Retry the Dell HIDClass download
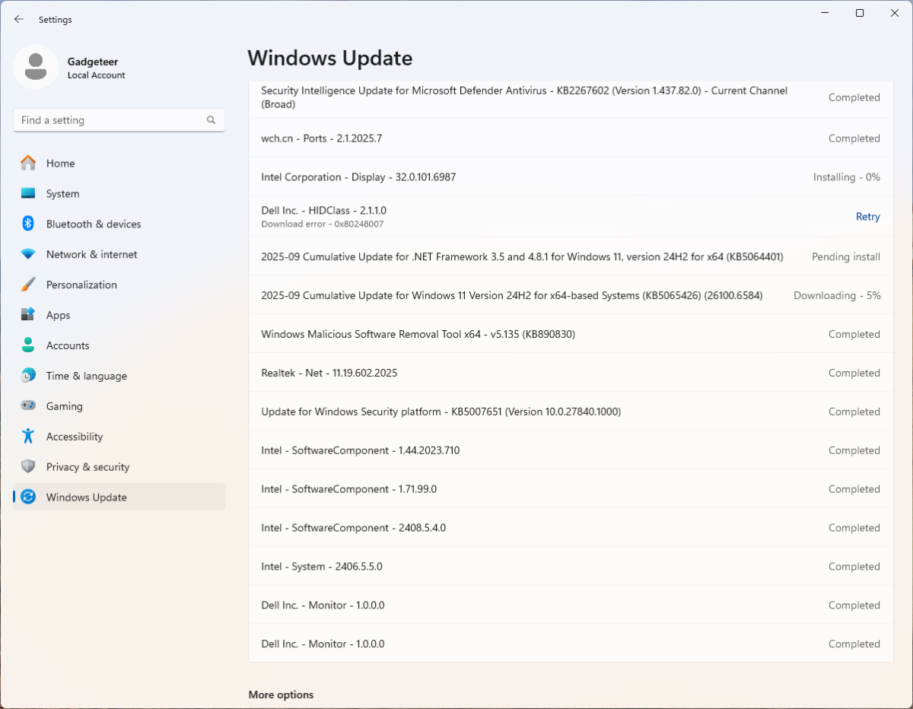 click(867, 217)
